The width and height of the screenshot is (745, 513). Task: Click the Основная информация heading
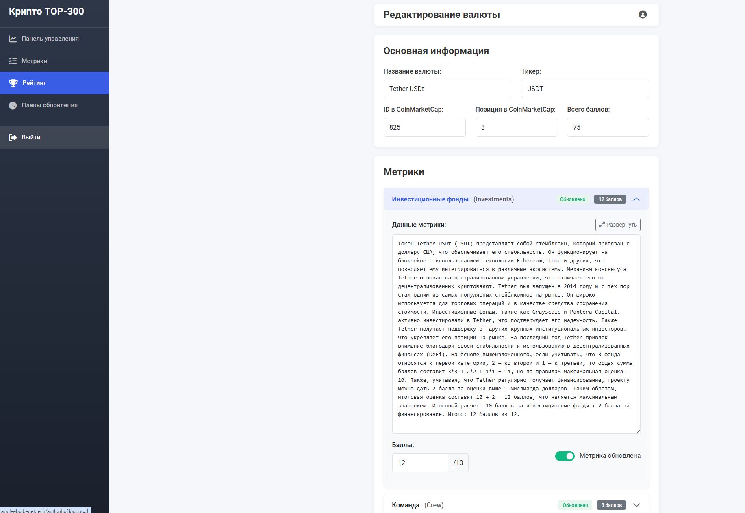pos(436,51)
